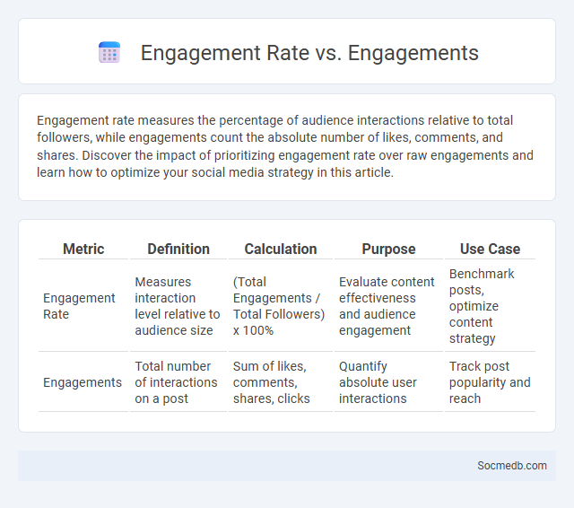Click the 'Definition' column header
The width and height of the screenshot is (574, 508).
[x=178, y=249]
